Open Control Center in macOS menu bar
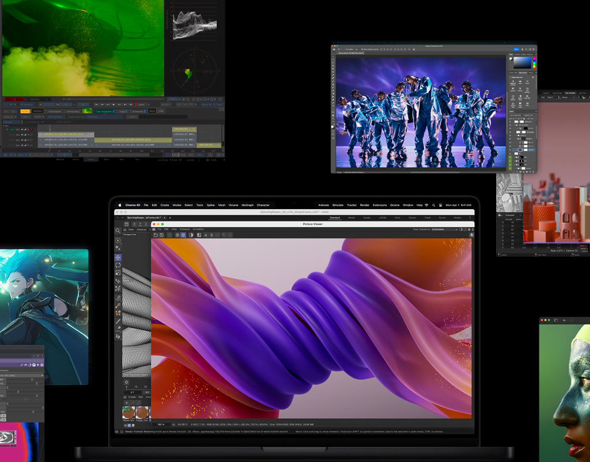 coord(440,205)
